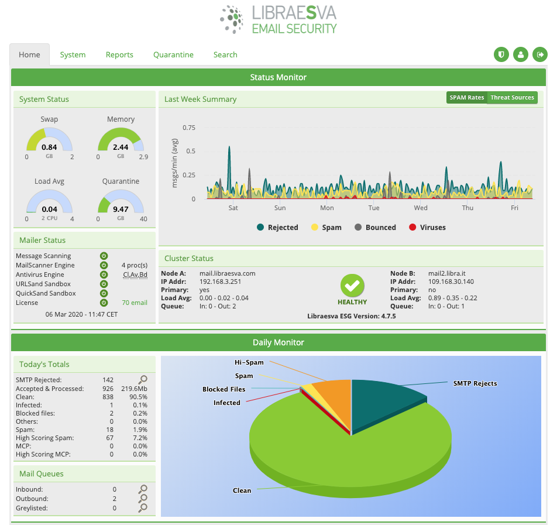Click the Libraesva ESG Version: 4.7.5 text
550x525 pixels.
pos(352,316)
